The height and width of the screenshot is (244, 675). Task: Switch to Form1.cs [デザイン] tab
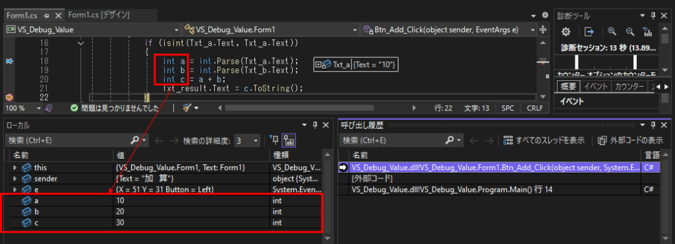[x=99, y=15]
